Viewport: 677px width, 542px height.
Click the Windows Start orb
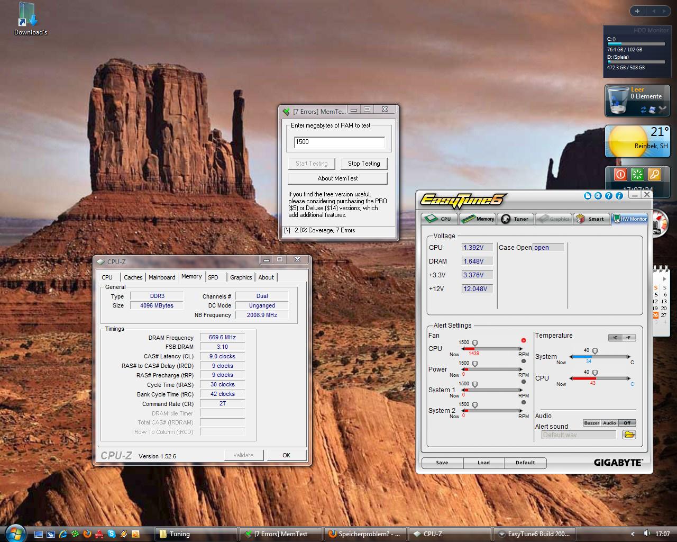point(15,534)
